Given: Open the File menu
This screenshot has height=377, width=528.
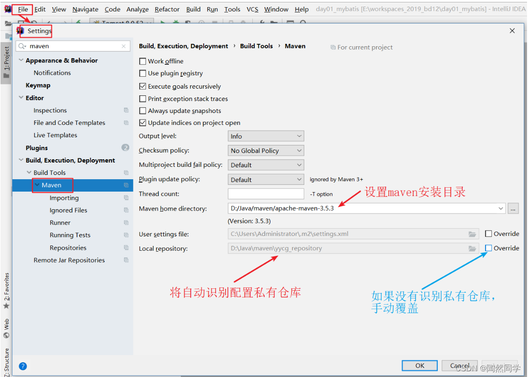Looking at the screenshot, I should click(x=22, y=9).
